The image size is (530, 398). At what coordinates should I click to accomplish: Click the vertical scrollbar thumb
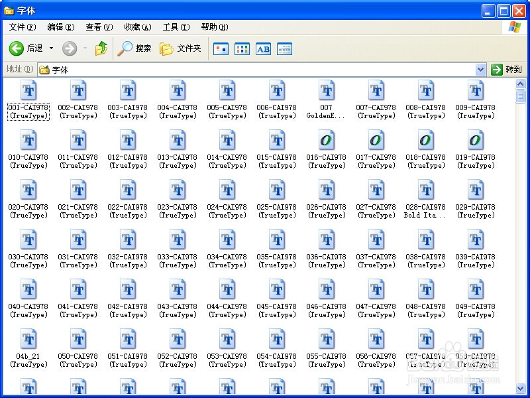[x=520, y=96]
